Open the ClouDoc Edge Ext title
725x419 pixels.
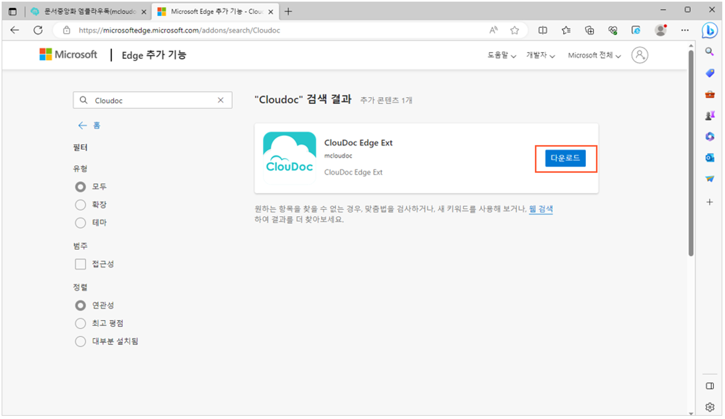click(358, 143)
